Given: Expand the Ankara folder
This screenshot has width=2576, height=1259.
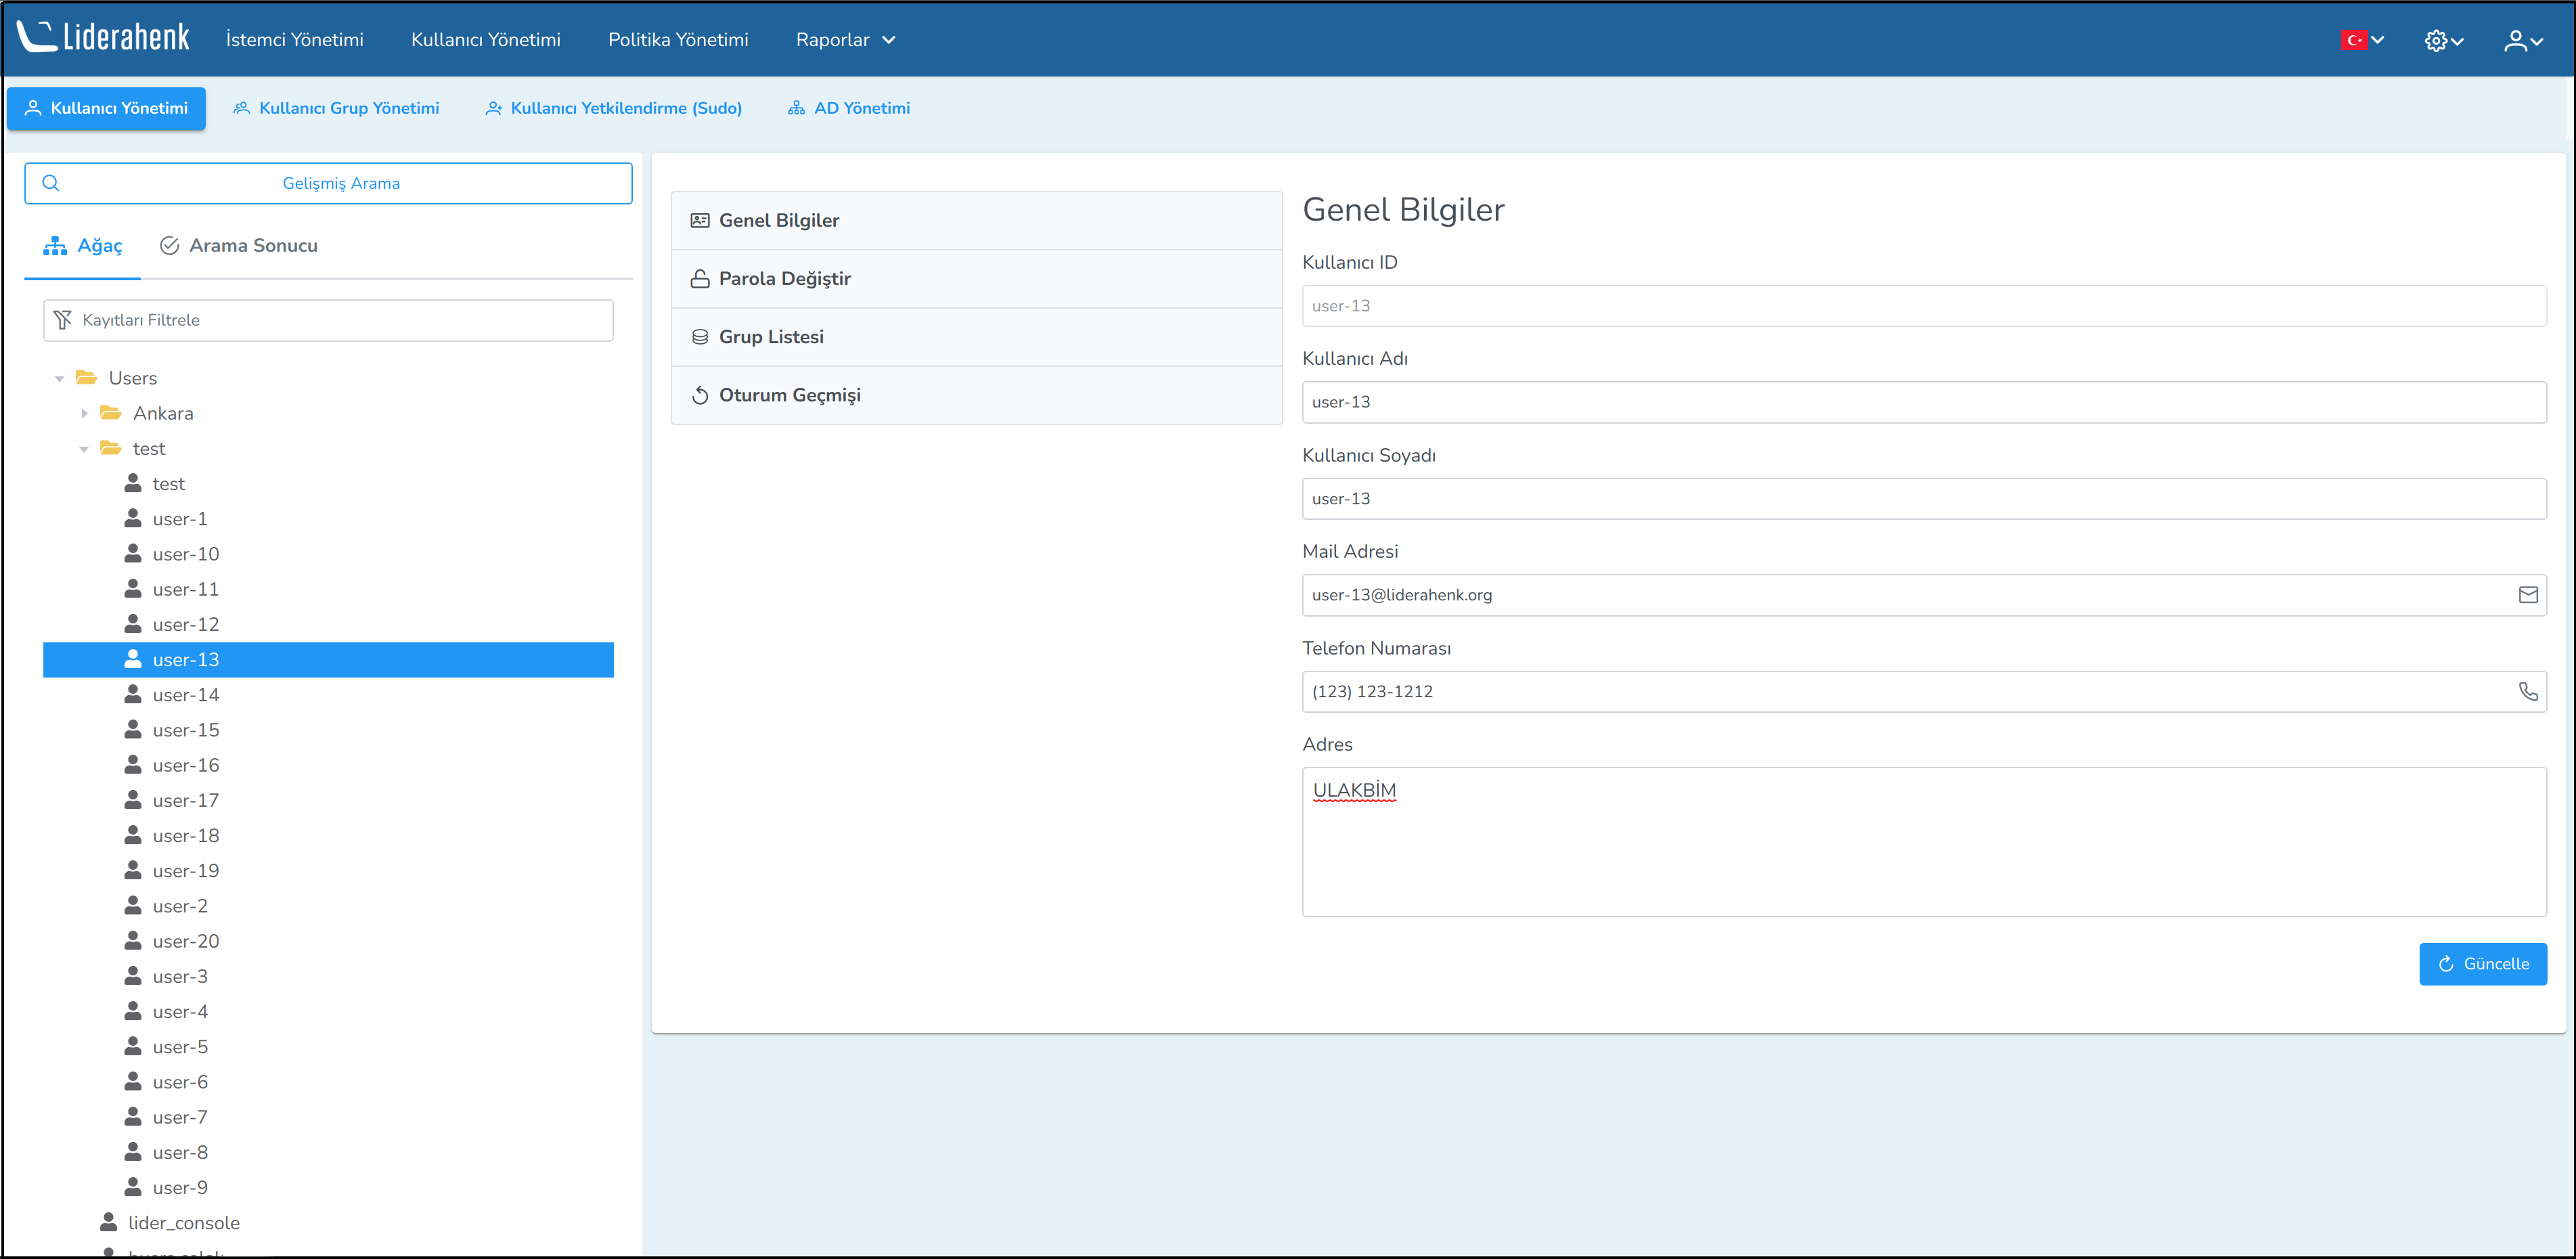Looking at the screenshot, I should tap(85, 413).
